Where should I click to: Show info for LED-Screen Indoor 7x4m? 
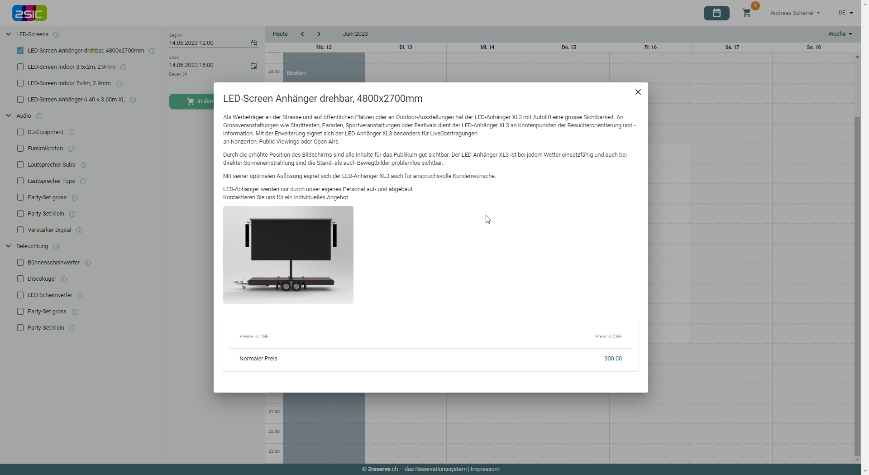pos(119,83)
